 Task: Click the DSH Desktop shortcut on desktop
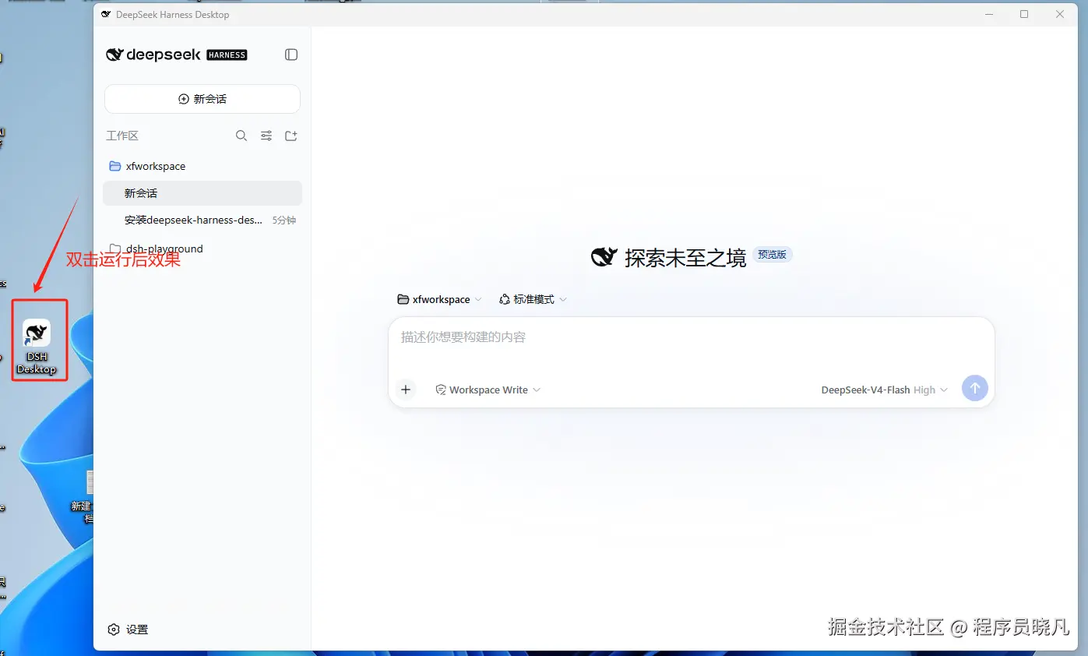(37, 347)
